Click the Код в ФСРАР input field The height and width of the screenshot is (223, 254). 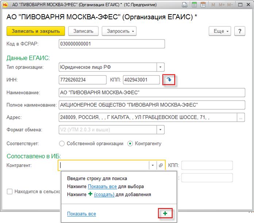pyautogui.click(x=112, y=44)
